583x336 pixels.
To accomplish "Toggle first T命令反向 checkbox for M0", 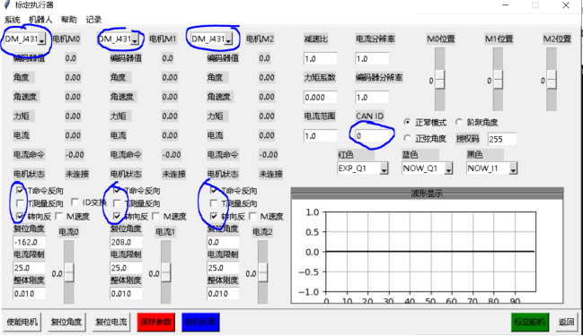I will point(20,191).
